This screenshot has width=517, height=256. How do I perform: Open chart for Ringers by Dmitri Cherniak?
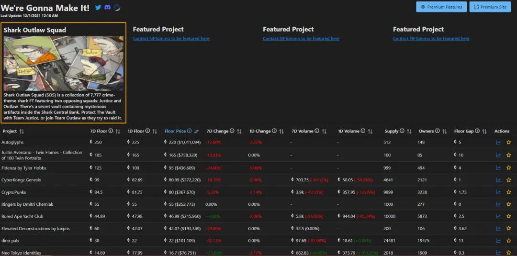498,205
